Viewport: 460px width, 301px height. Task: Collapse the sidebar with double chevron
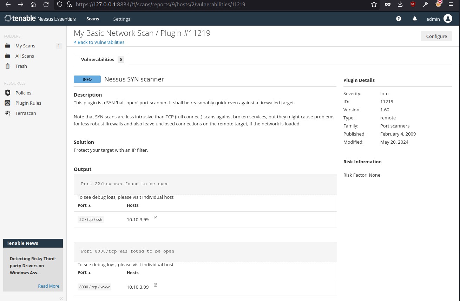pyautogui.click(x=61, y=298)
